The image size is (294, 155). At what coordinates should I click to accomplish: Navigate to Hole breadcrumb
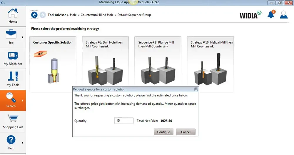coord(73,15)
